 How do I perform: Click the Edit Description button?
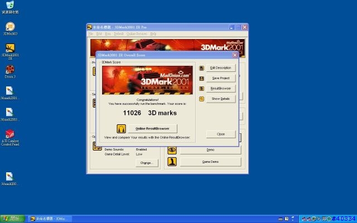tap(221, 68)
